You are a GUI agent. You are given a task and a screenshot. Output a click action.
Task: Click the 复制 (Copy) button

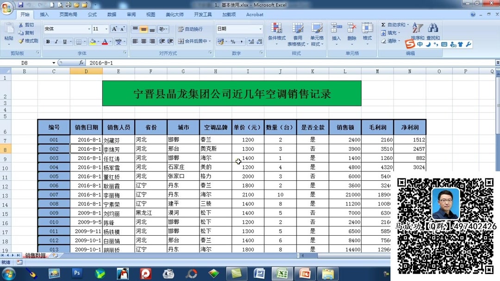click(x=27, y=33)
